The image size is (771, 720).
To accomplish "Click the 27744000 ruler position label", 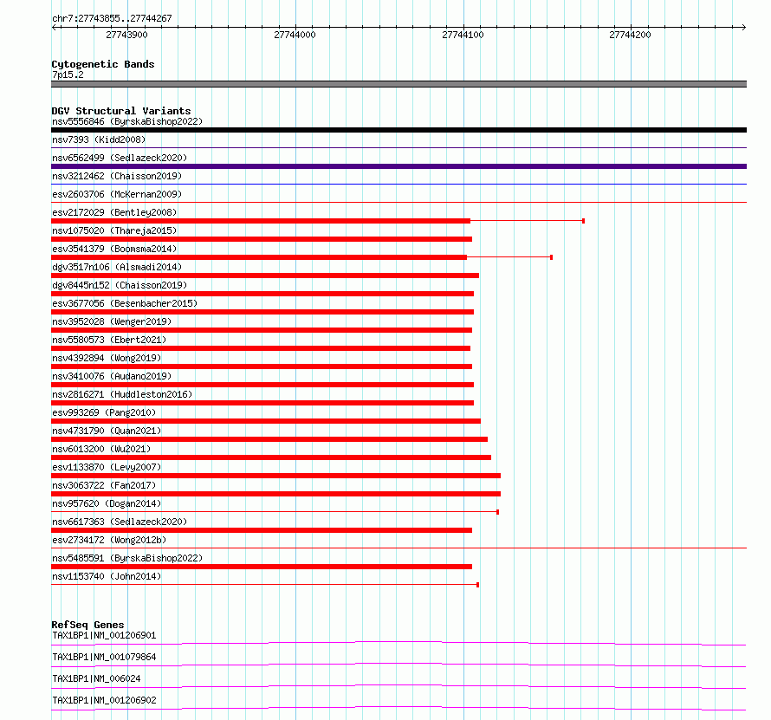I will (295, 35).
